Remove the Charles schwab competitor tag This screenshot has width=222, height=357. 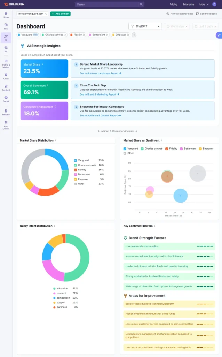pos(65,35)
